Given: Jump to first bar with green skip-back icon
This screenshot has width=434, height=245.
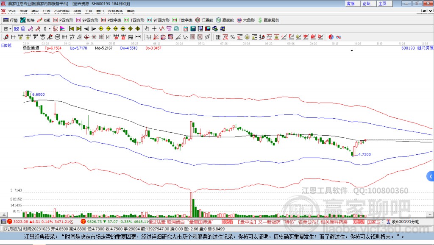Looking at the screenshot, I should pyautogui.click(x=72, y=29).
